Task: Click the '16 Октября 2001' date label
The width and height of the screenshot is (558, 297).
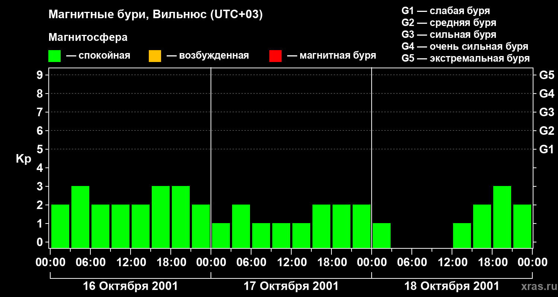Action: [130, 286]
